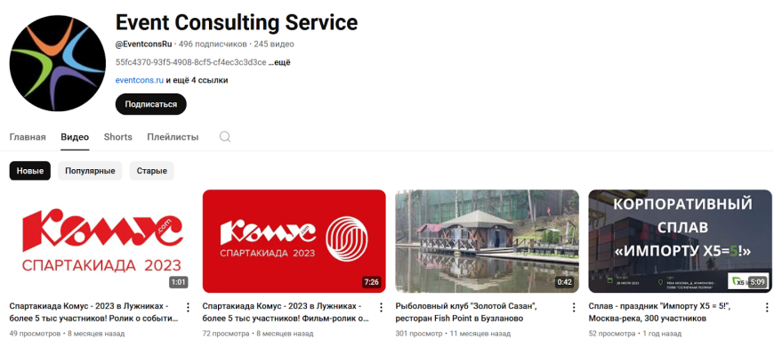The image size is (774, 356).
Task: Play the Золотой Сазан fishing club thumbnail
Action: pyautogui.click(x=488, y=241)
